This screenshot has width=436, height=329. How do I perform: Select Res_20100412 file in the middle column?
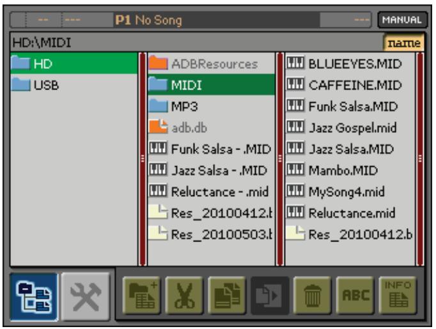[x=212, y=213]
